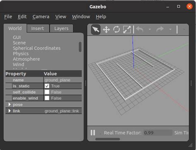Switch to the World tab
The height and width of the screenshot is (150, 196).
15,28
